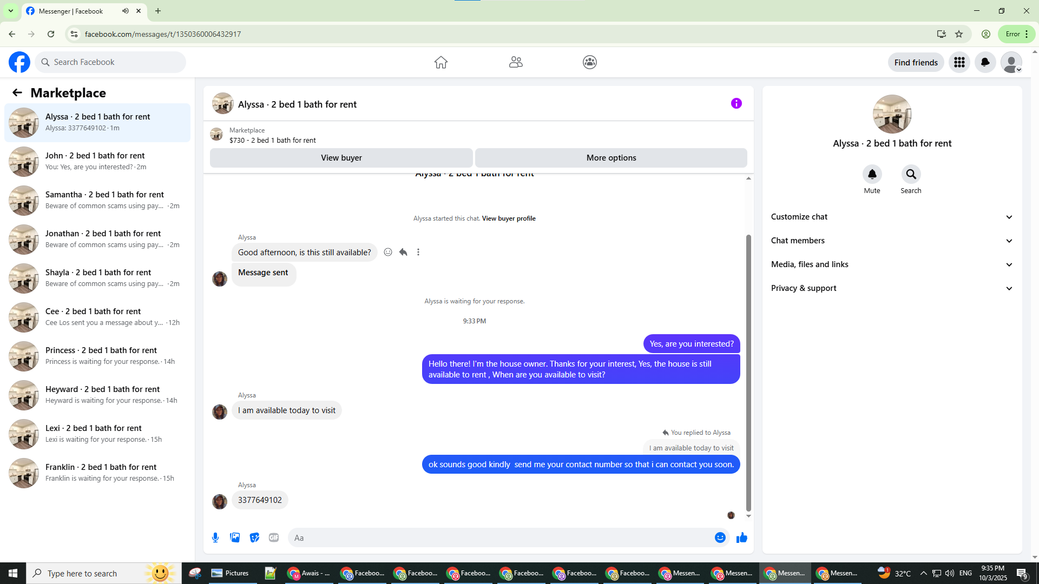1039x584 pixels.
Task: Open more options for 'Good afternoon' message
Action: (x=418, y=252)
